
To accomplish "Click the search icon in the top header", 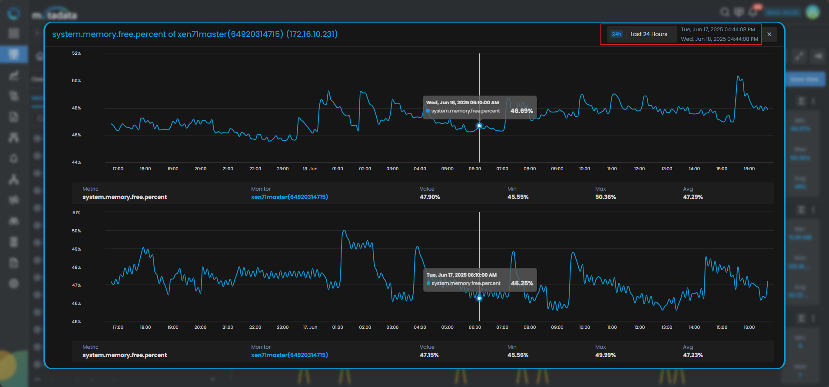I will [x=724, y=12].
